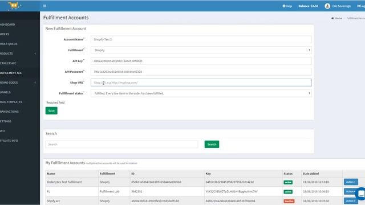
Task: Open the Orders sidebar item
Action: pos(5,34)
